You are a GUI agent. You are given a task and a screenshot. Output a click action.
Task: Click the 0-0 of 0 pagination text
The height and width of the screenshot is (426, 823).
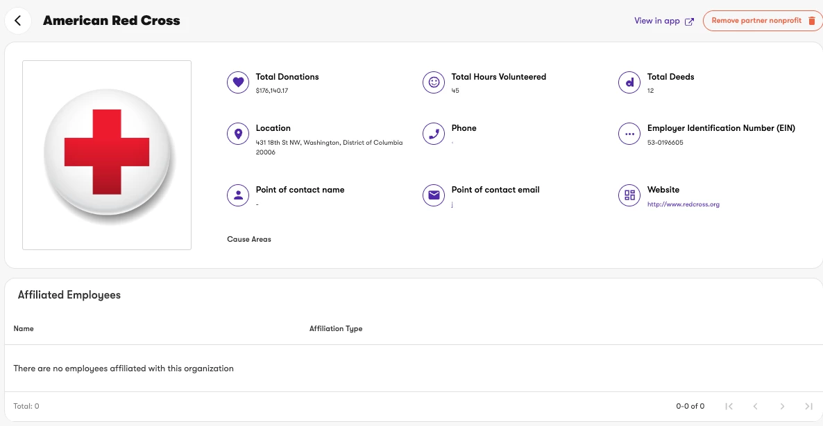pos(690,406)
